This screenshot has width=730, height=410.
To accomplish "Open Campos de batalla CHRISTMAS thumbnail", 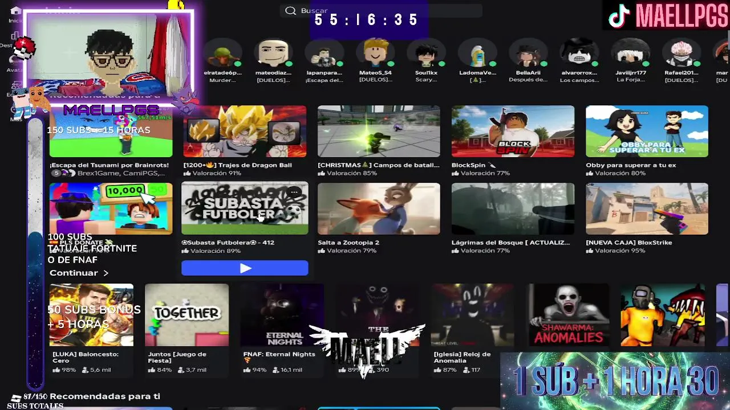I will click(x=379, y=131).
